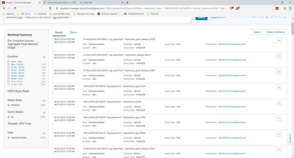The image size is (294, 158).
Task: Check the 30.2m - 30.3m duration filter
Action: 9,67
